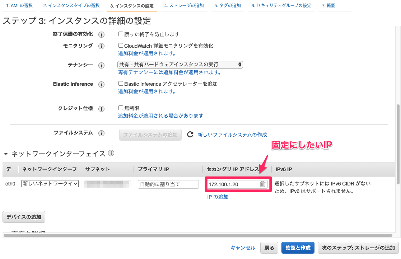Enable CloudWatch 詳細モニタリング

pyautogui.click(x=120, y=46)
